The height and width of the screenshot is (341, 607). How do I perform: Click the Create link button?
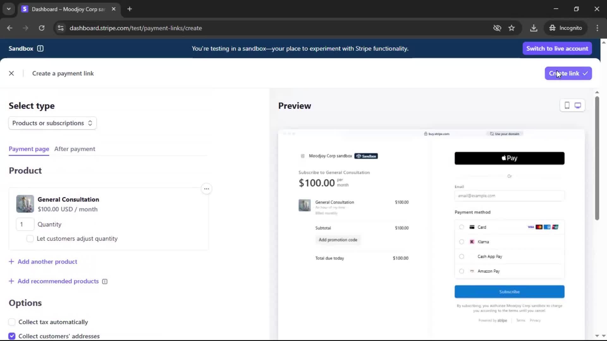568,73
